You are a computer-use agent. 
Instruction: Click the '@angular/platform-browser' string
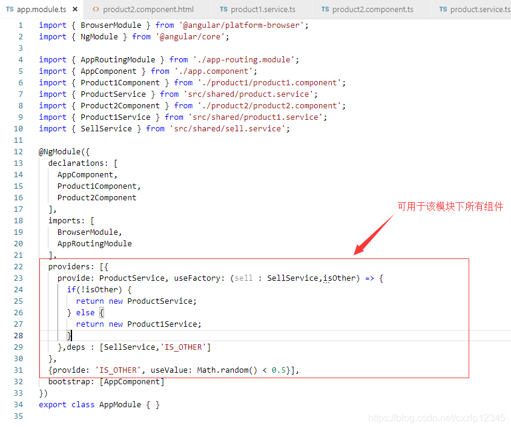point(242,25)
